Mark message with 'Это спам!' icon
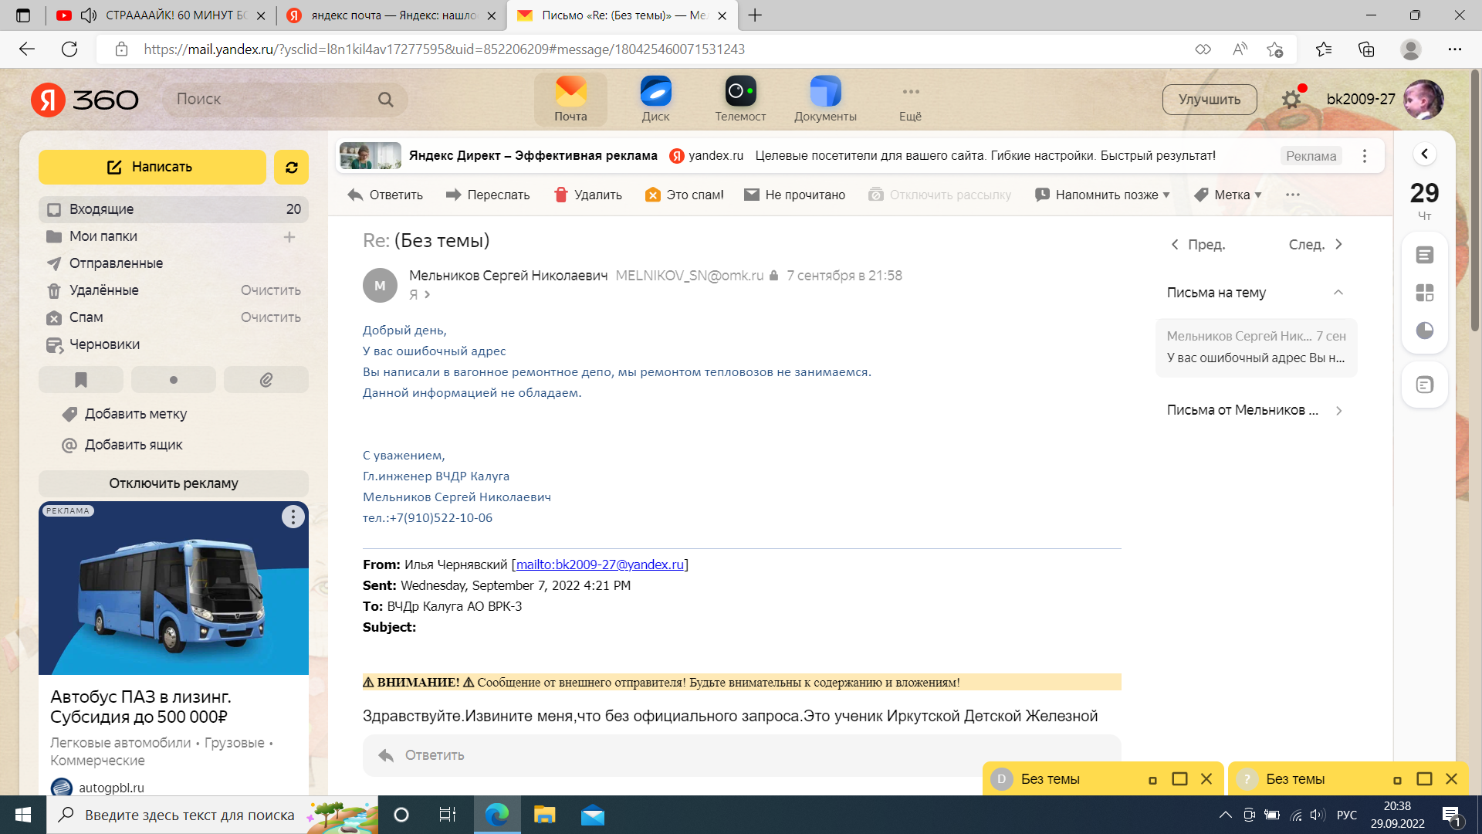Screen dimensions: 1482x834 [x=653, y=195]
